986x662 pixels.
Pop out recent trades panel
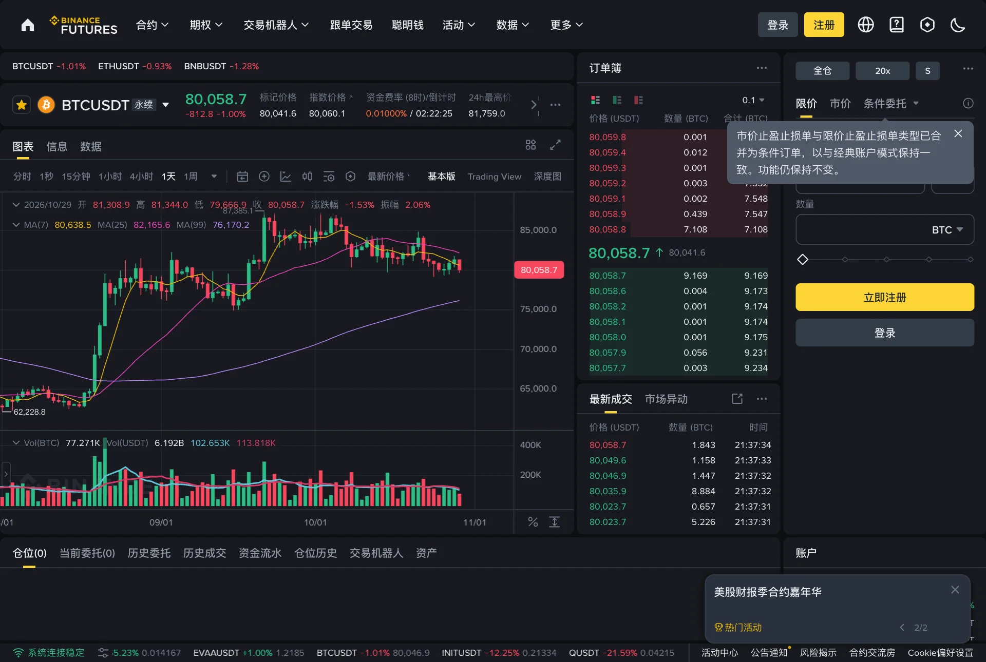coord(737,399)
